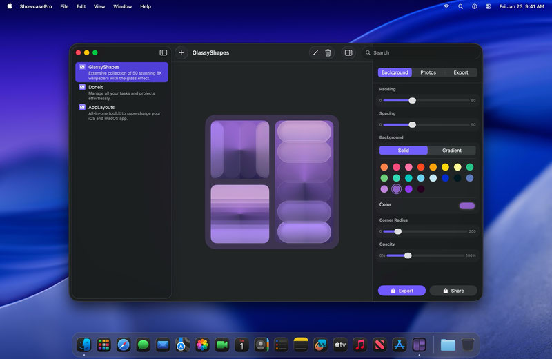
Task: Toggle the right inspector panel icon
Action: click(x=348, y=52)
